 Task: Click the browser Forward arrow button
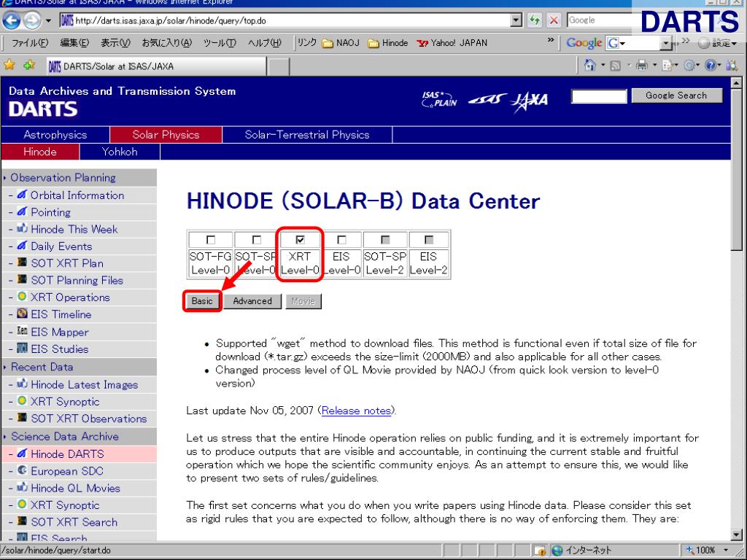tap(32, 20)
